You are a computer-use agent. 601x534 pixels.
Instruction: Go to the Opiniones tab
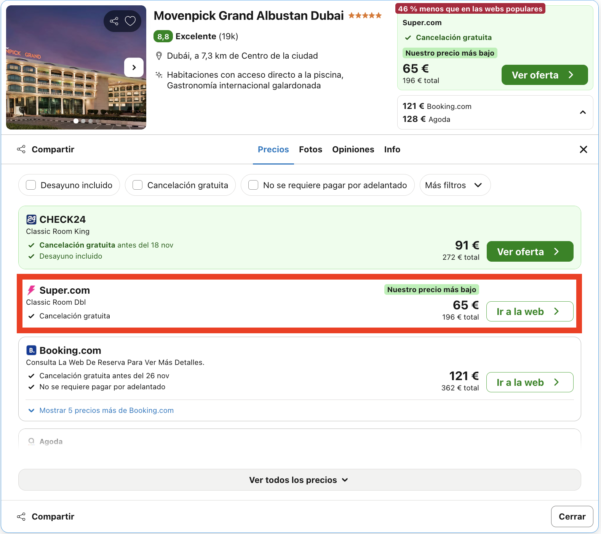(x=353, y=149)
